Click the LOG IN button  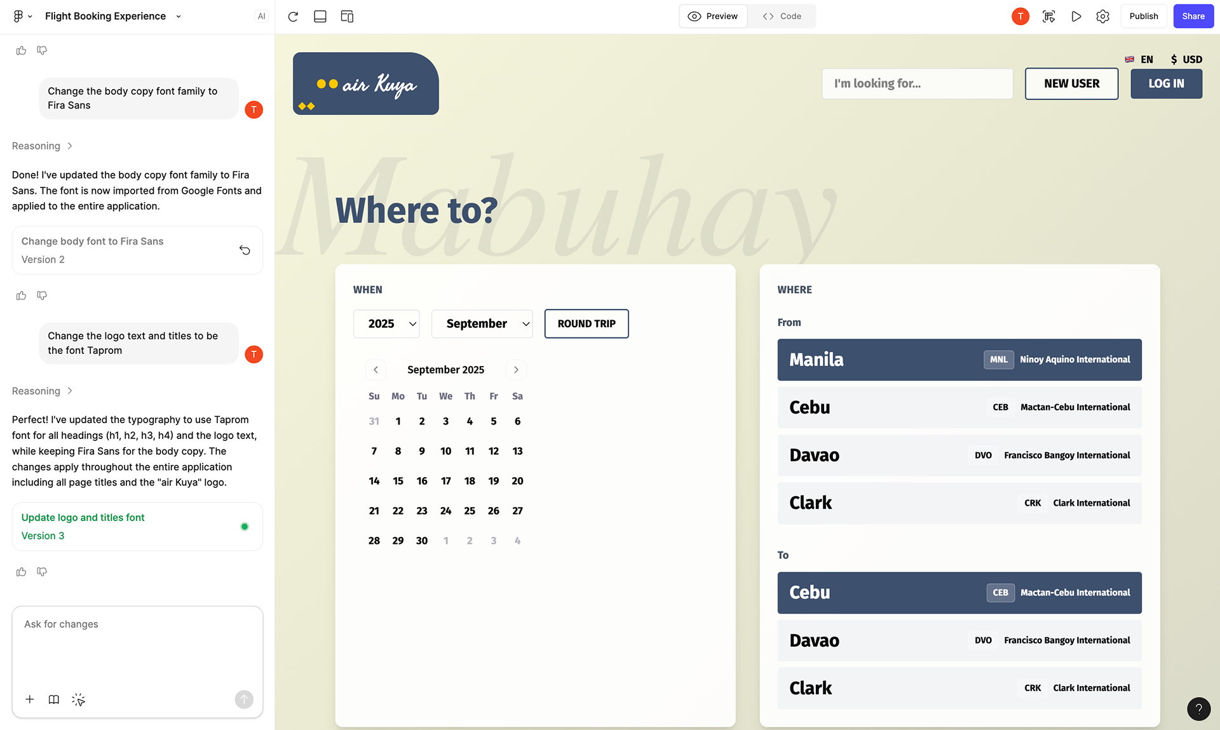click(1166, 83)
